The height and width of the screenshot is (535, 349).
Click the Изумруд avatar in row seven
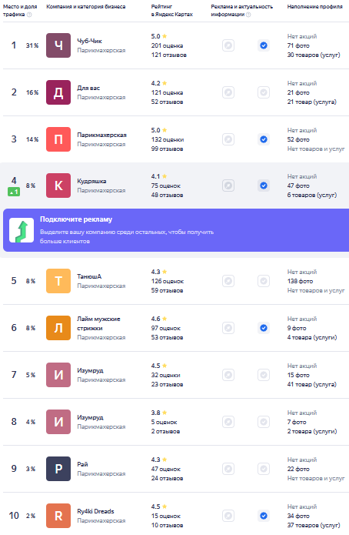(x=58, y=375)
